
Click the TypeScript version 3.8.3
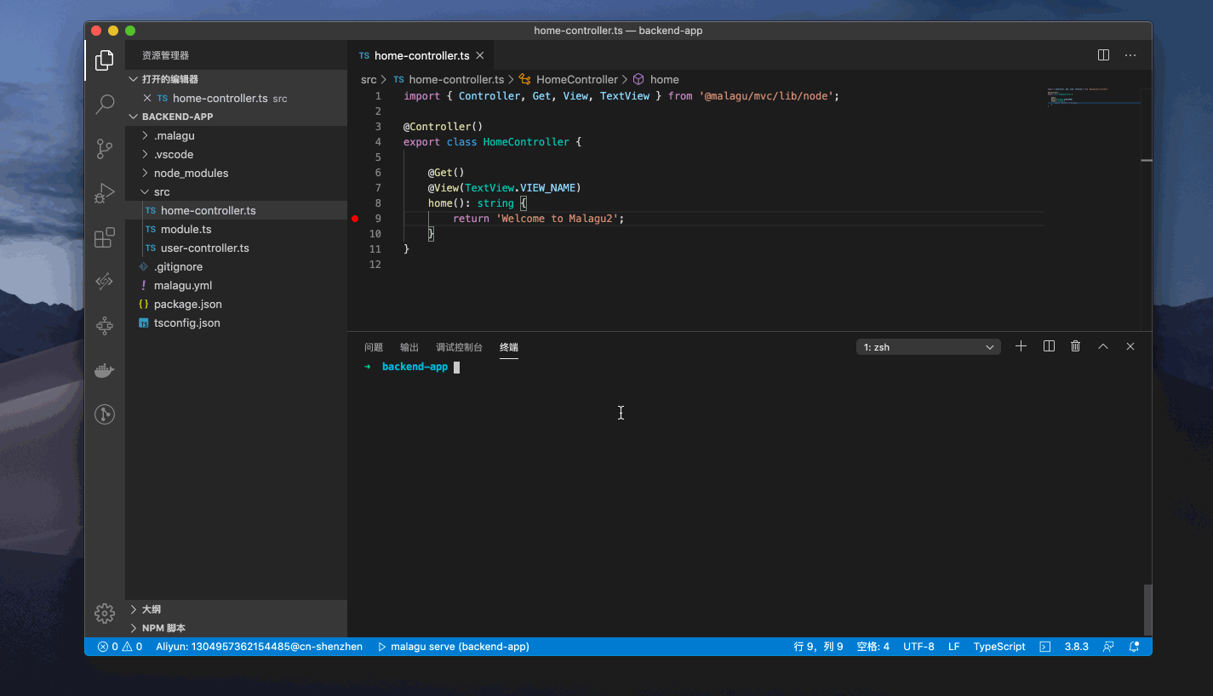coord(1076,647)
